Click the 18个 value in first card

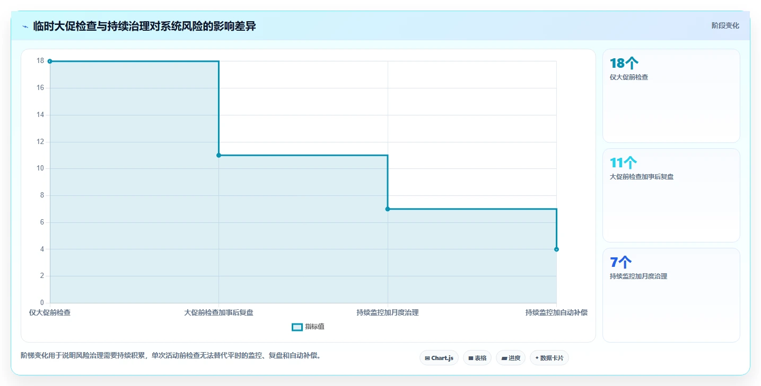click(624, 64)
